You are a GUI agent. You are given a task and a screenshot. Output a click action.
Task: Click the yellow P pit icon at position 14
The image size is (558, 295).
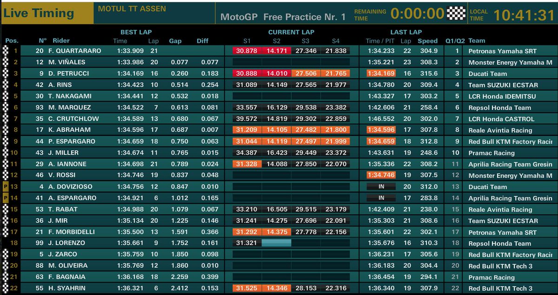coord(6,198)
